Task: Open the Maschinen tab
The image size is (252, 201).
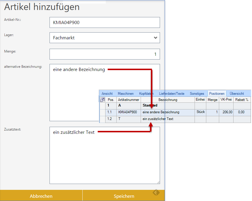Action: click(x=125, y=94)
